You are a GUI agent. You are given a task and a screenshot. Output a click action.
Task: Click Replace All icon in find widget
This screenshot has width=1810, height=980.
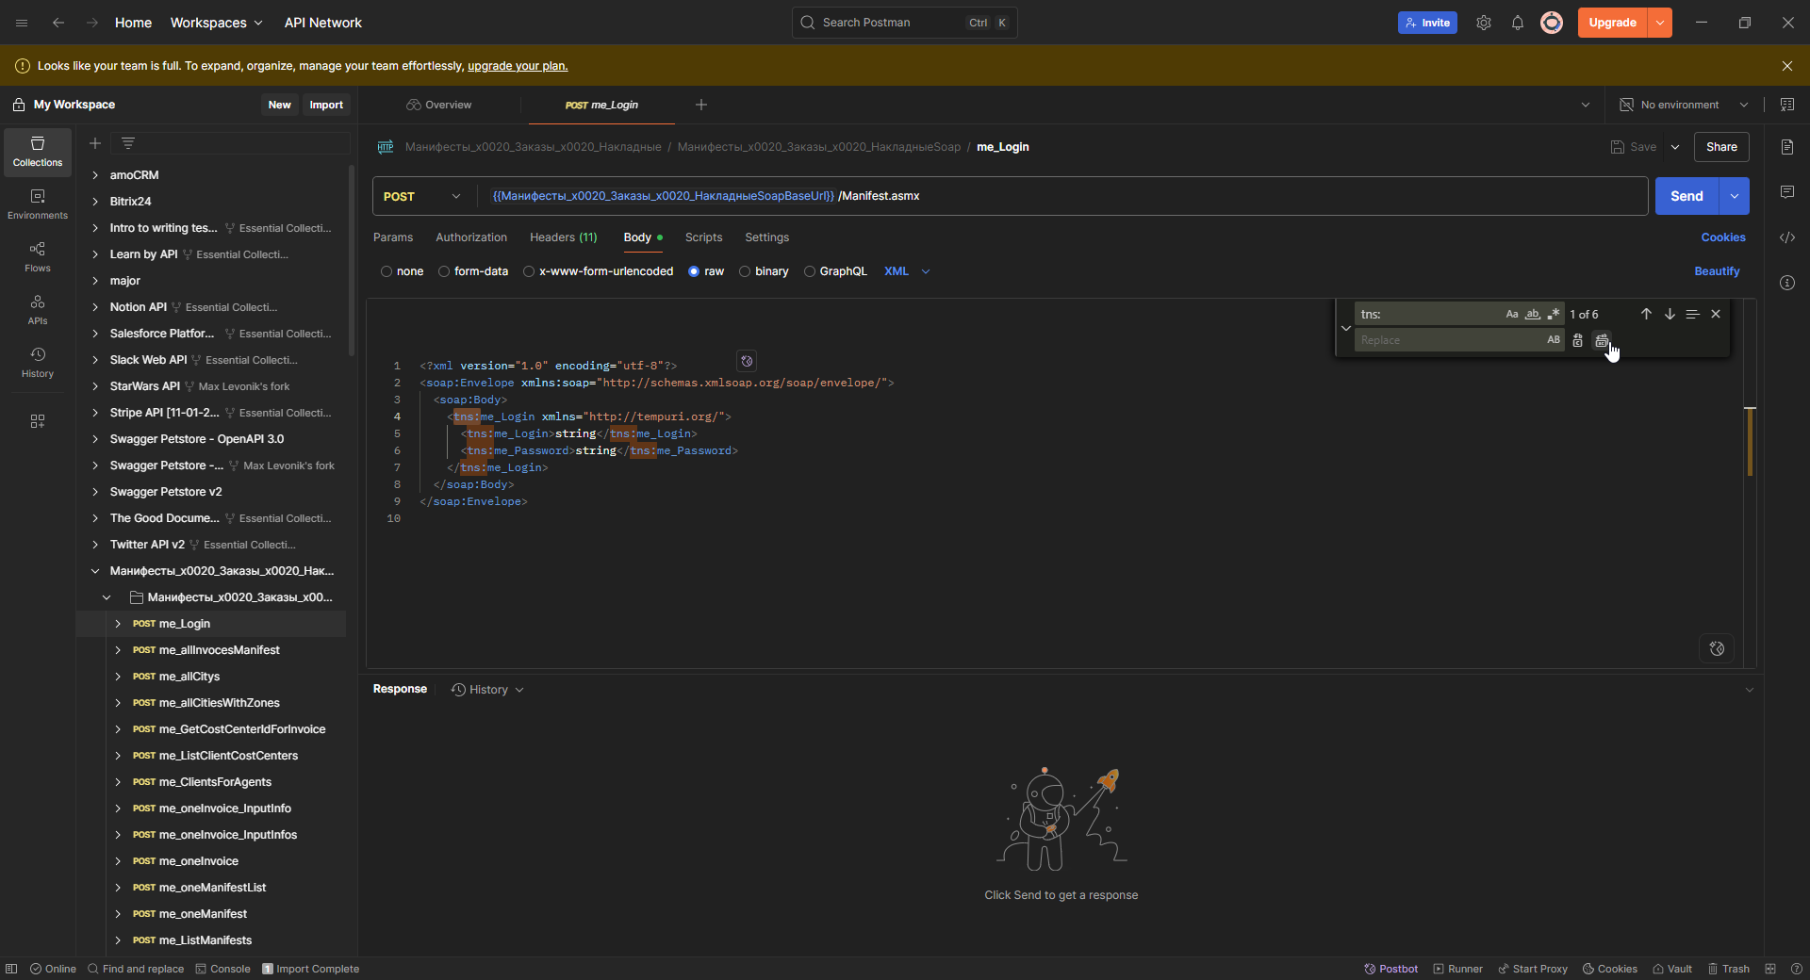click(x=1602, y=340)
